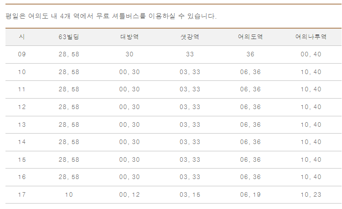This screenshot has height=209, width=342.
Task: Select 대방역 times '00, 30' in 16 row
Action: pos(130,177)
